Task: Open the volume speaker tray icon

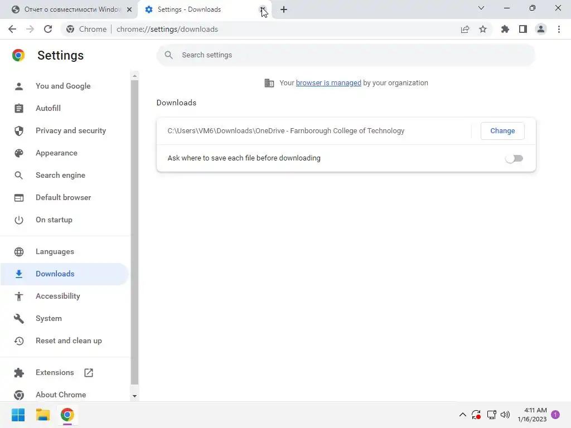Action: point(505,415)
